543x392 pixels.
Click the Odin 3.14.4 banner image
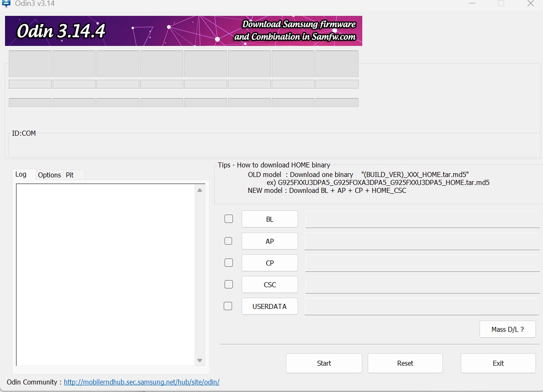click(x=183, y=30)
